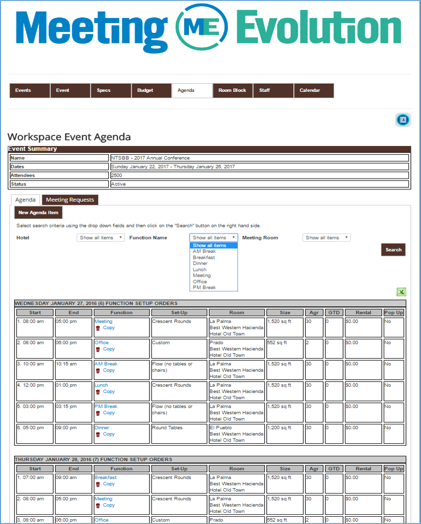The width and height of the screenshot is (421, 524).
Task: Select 'Show all items' highlighted option
Action: pyautogui.click(x=213, y=245)
